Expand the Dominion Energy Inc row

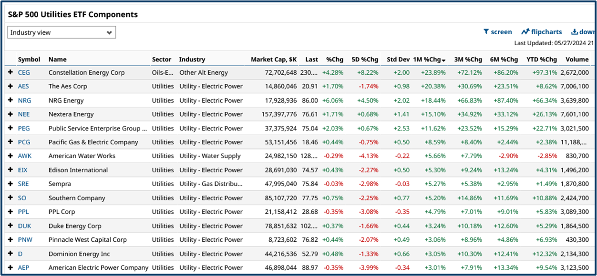(10, 254)
